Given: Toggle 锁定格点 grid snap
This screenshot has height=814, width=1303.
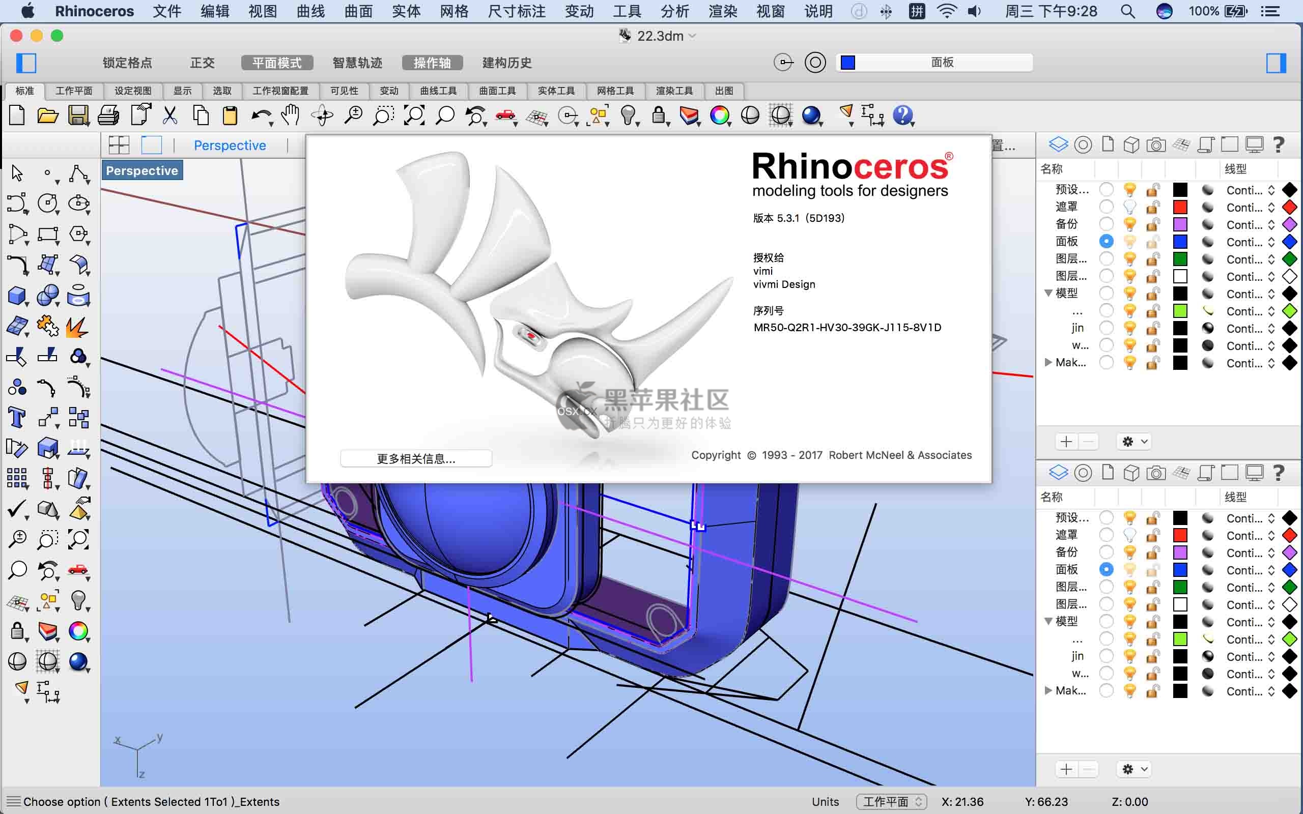Looking at the screenshot, I should tap(128, 63).
